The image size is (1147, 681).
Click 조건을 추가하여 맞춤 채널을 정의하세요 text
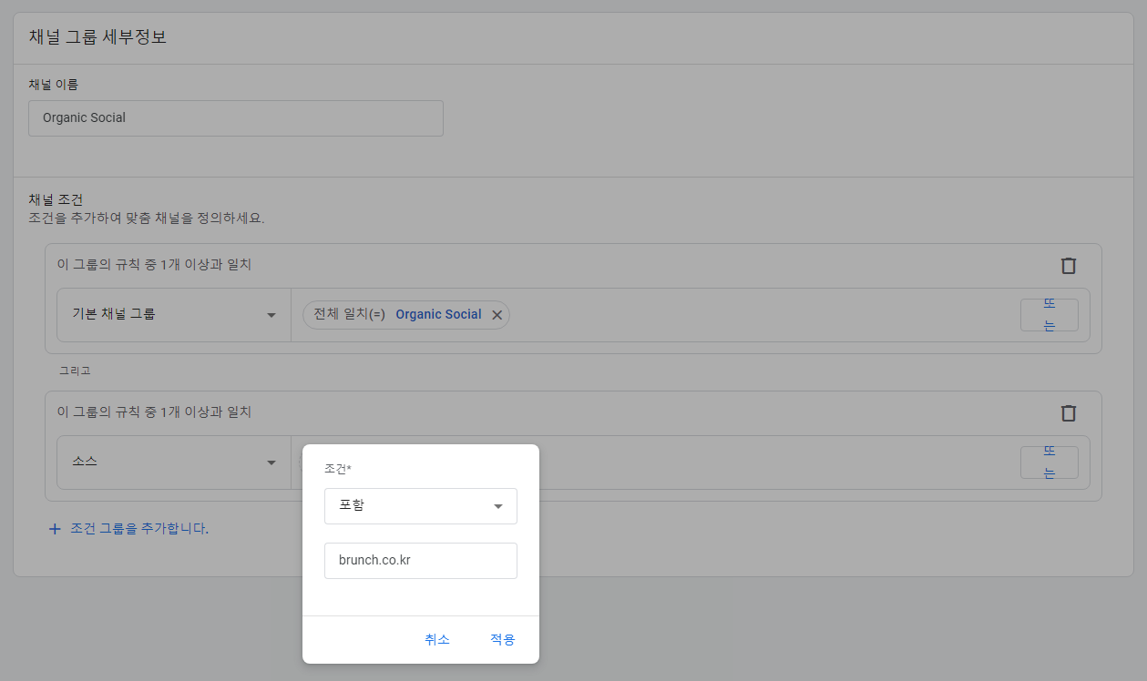[147, 219]
